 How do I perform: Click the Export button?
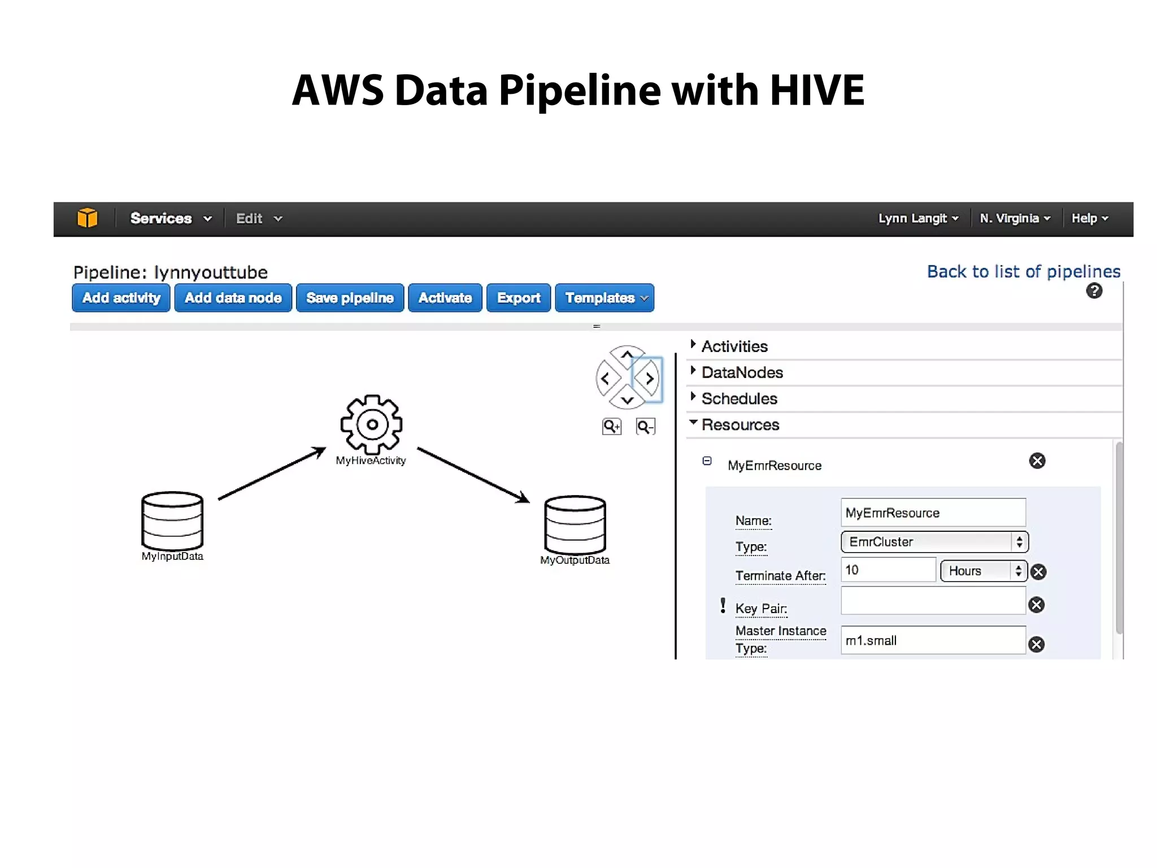519,298
